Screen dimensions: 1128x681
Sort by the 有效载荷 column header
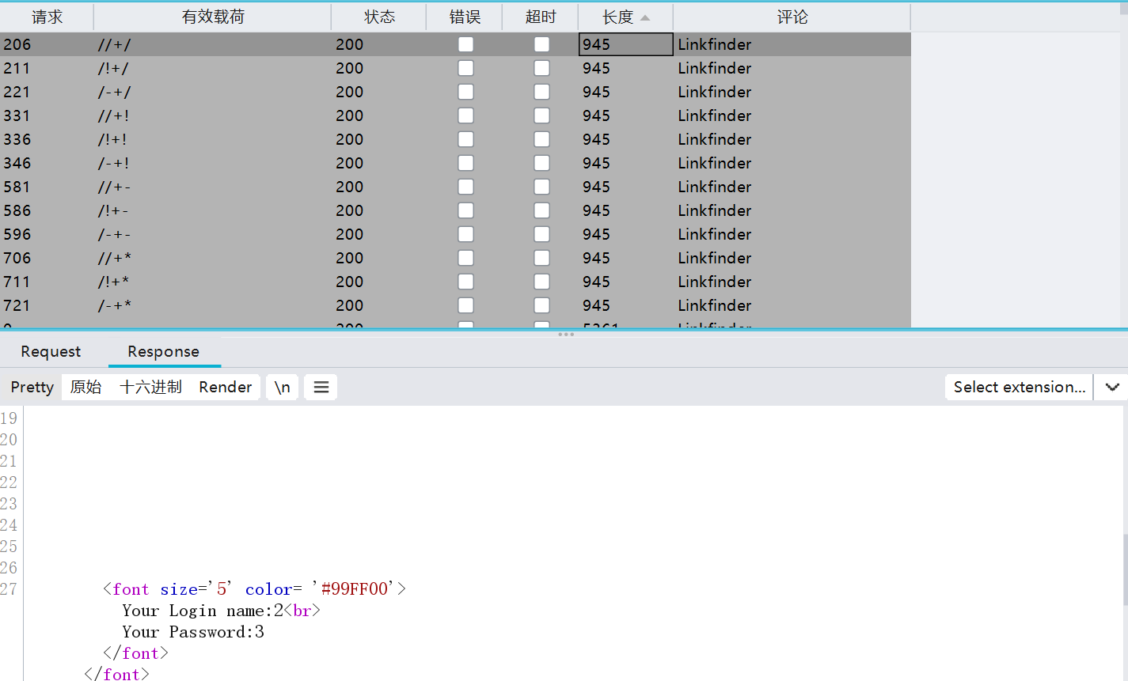coord(213,17)
